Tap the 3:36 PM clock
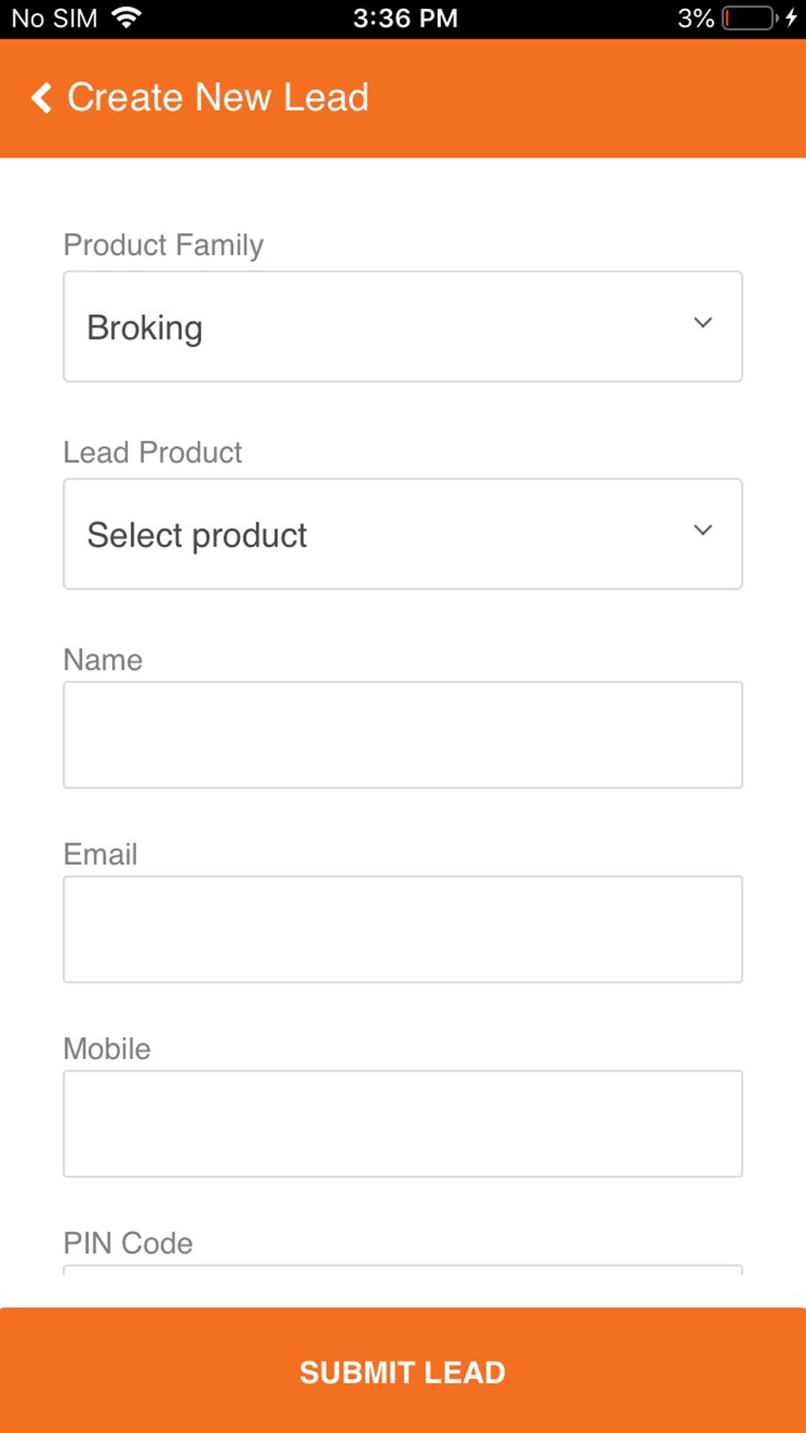This screenshot has height=1433, width=806. pos(405,18)
